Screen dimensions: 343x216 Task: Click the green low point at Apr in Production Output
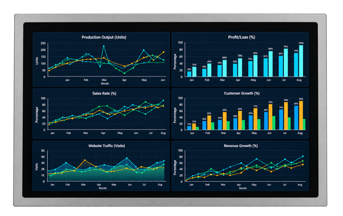click(x=124, y=73)
